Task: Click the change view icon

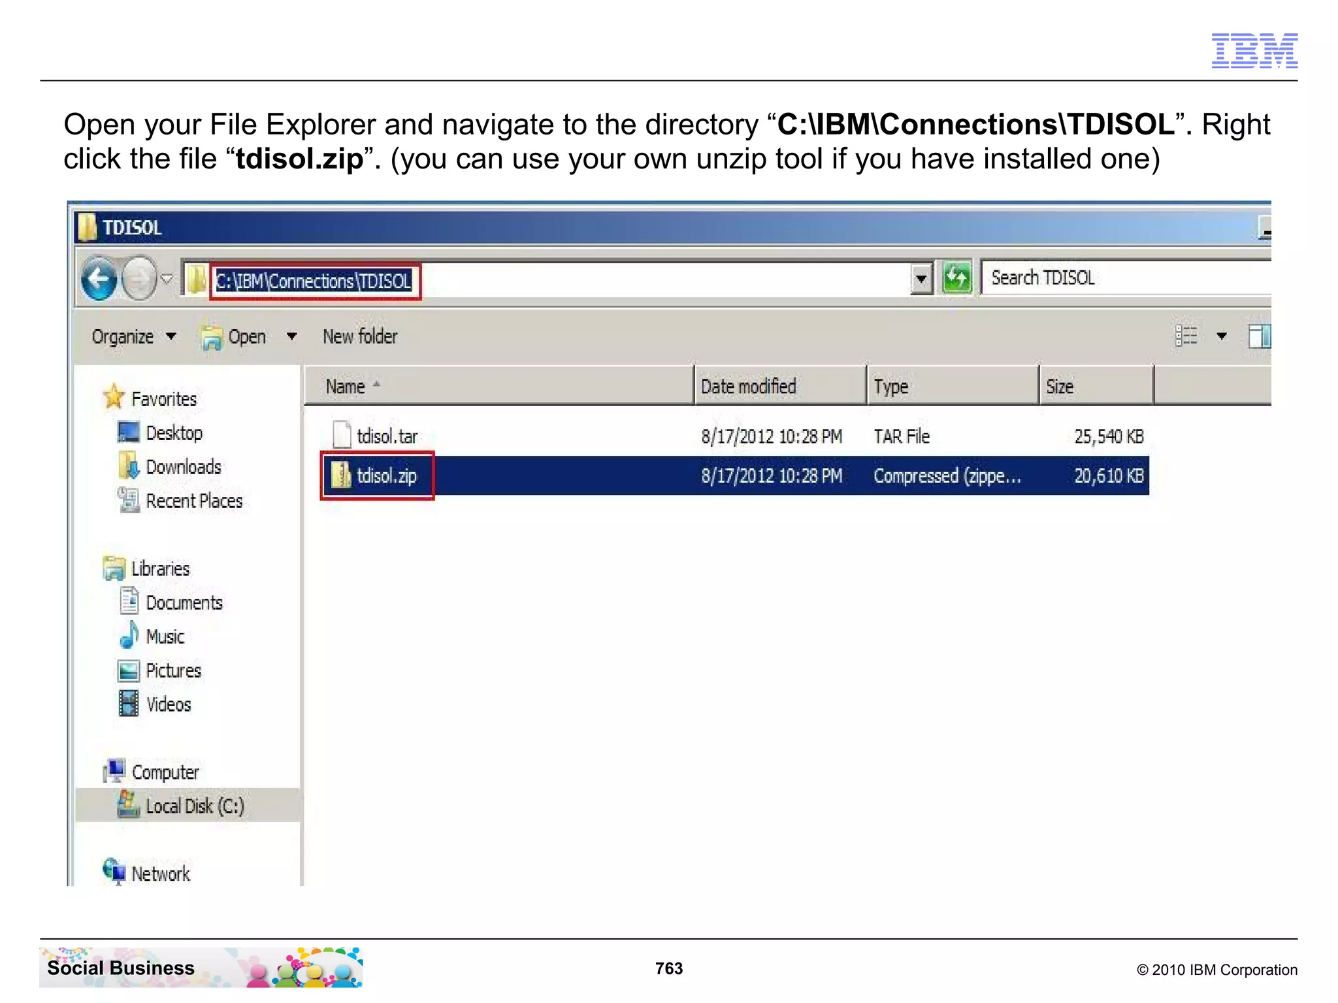Action: click(x=1186, y=336)
